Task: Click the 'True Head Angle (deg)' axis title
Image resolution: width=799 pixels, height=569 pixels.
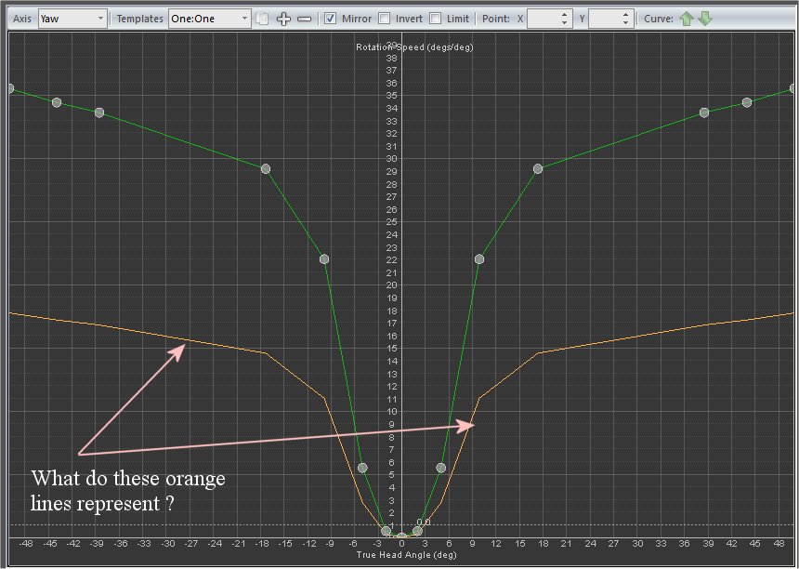Action: (x=407, y=555)
